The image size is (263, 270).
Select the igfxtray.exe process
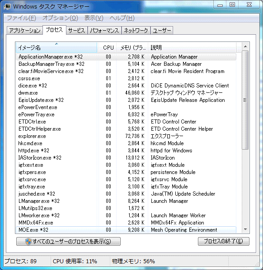(126, 187)
